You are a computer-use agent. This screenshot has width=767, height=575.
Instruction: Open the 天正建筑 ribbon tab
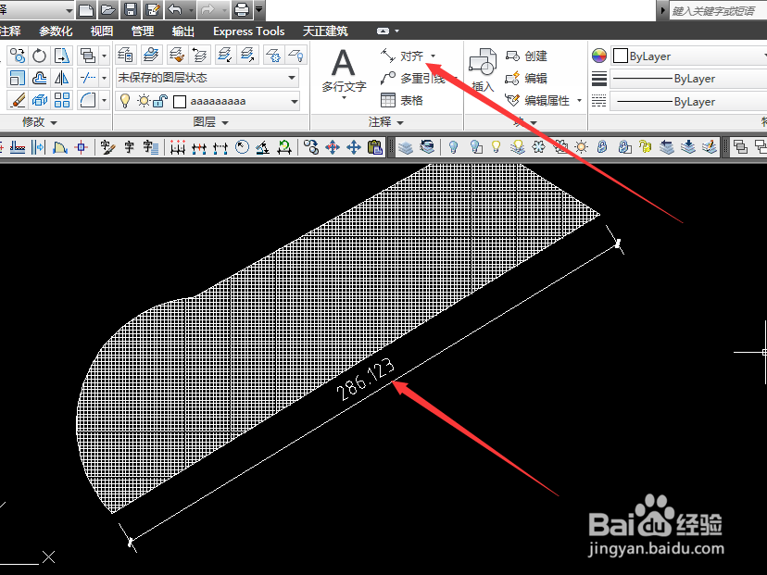[x=325, y=31]
